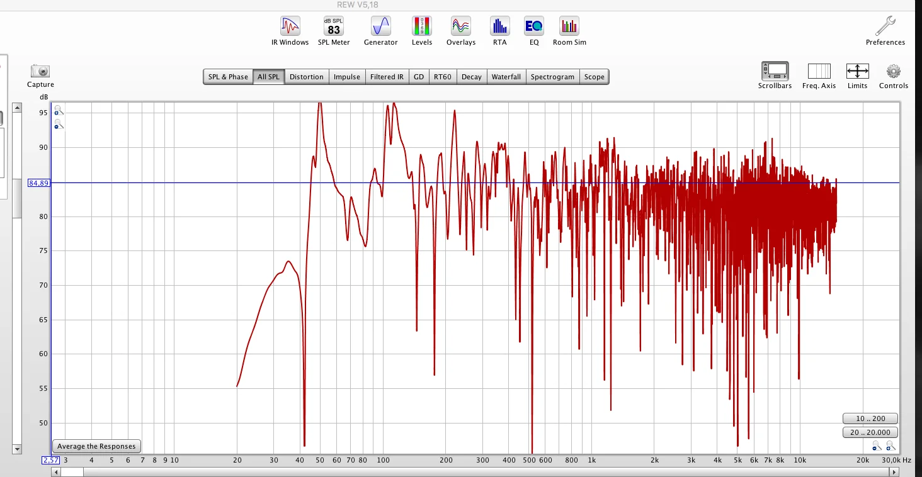Screen dimensions: 922x477
Task: Open the Scope tab
Action: [594, 77]
